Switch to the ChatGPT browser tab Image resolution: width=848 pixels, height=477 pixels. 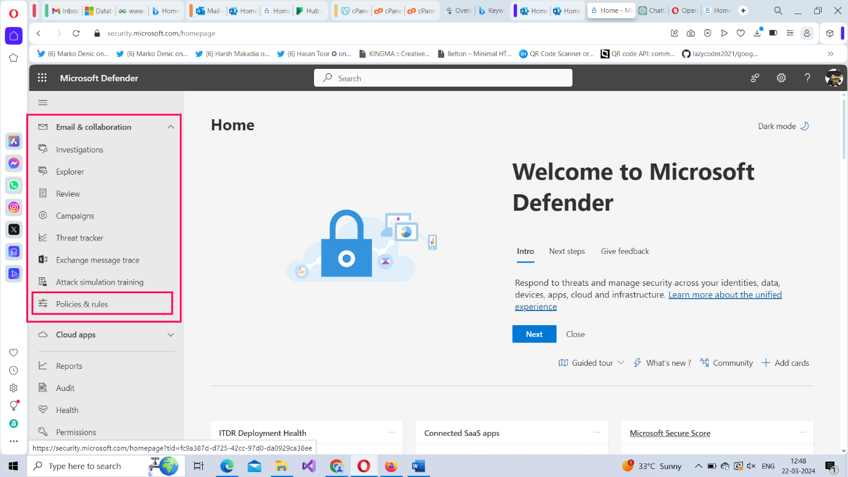651,10
